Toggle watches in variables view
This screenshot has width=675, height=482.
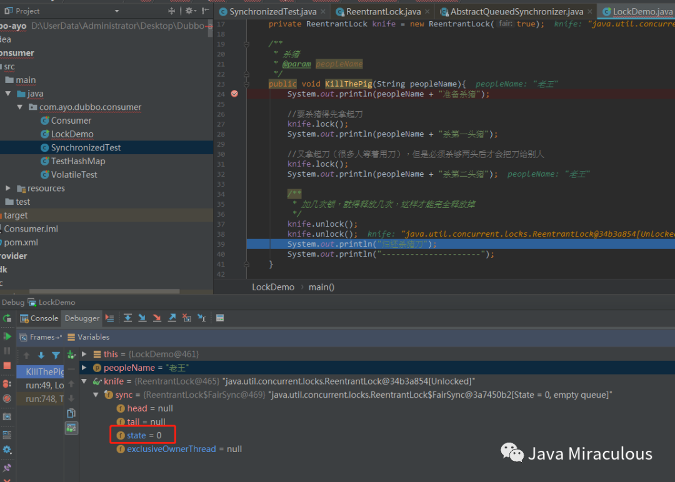(x=71, y=428)
